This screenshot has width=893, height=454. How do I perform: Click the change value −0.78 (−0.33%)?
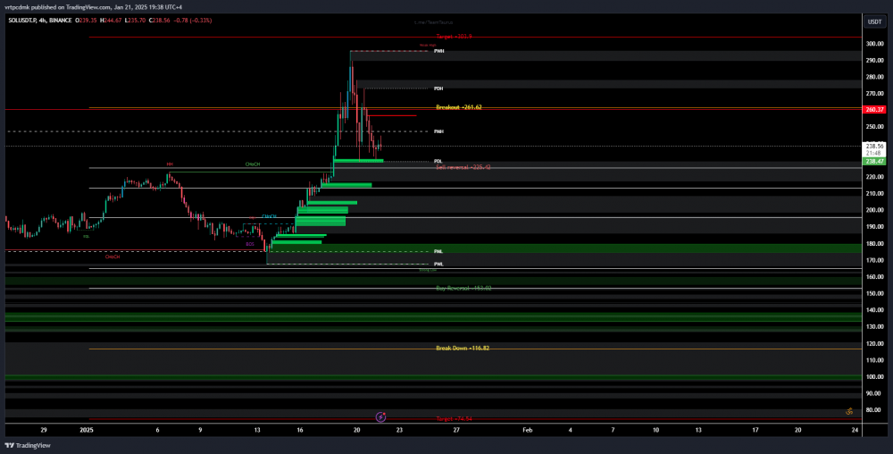pos(192,21)
